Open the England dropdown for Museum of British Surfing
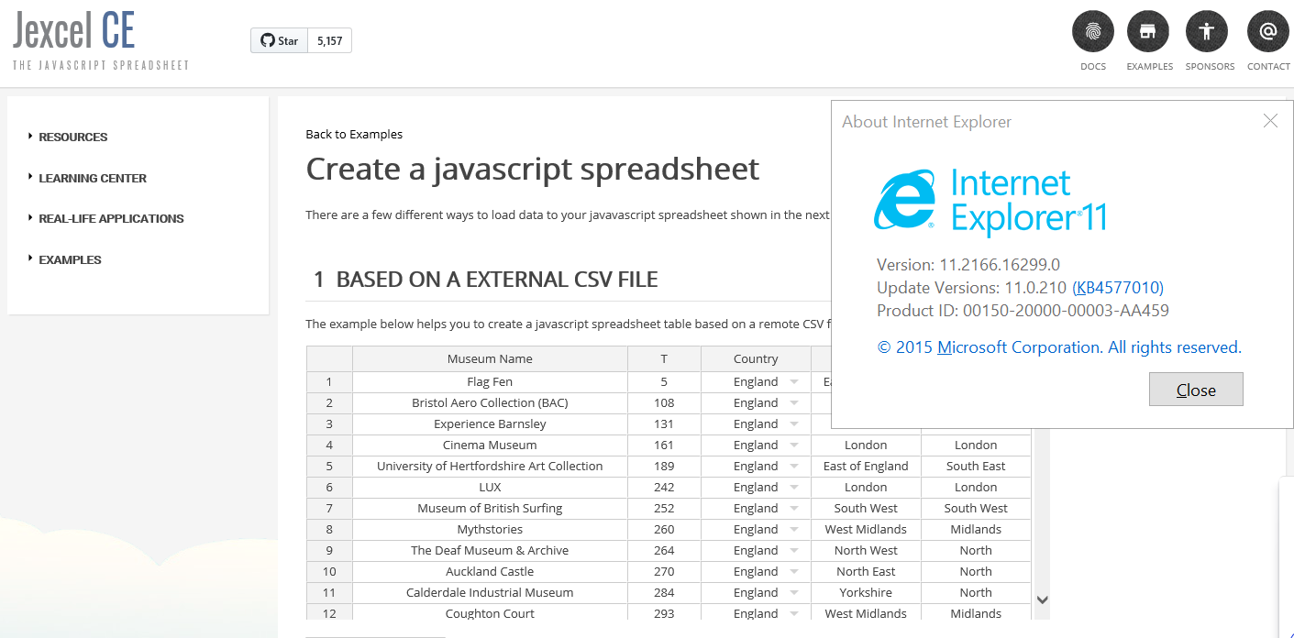The width and height of the screenshot is (1294, 638). click(x=794, y=508)
